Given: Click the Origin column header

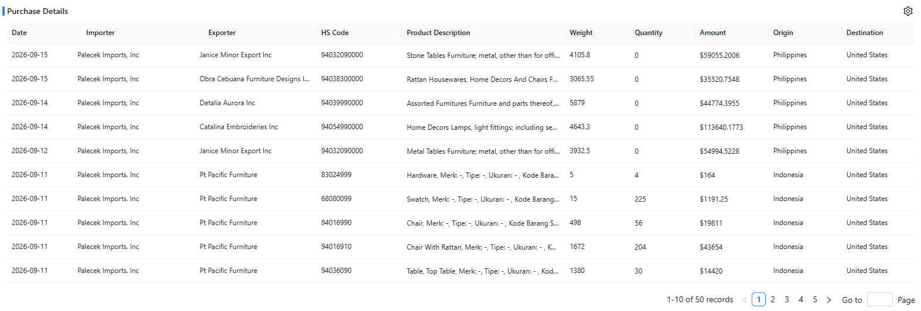Looking at the screenshot, I should tap(783, 33).
